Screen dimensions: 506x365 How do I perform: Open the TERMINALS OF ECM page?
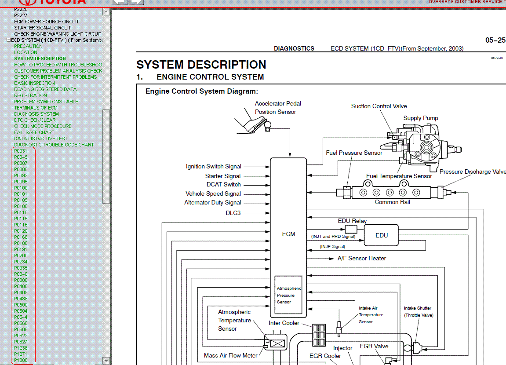36,108
